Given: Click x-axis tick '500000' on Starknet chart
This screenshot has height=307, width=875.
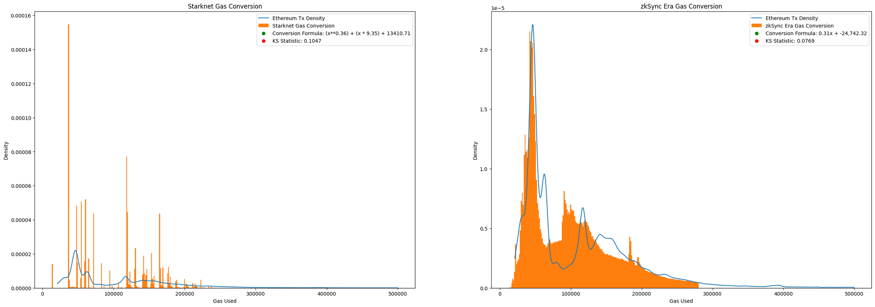Looking at the screenshot, I should click(x=398, y=294).
